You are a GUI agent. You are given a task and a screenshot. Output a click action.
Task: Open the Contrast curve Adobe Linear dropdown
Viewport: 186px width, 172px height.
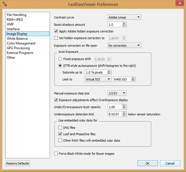click(124, 17)
